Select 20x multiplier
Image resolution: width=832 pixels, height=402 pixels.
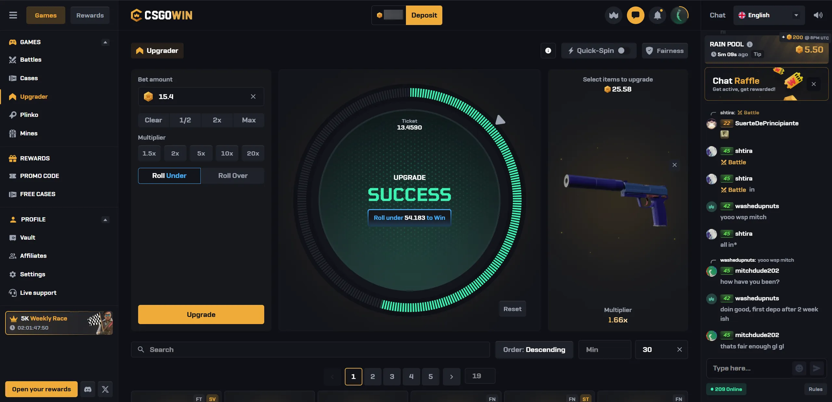[x=253, y=153]
